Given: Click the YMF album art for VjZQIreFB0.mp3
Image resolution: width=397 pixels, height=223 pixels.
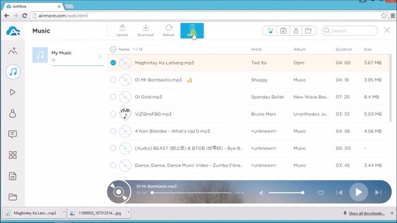Looking at the screenshot, I should click(x=125, y=114).
